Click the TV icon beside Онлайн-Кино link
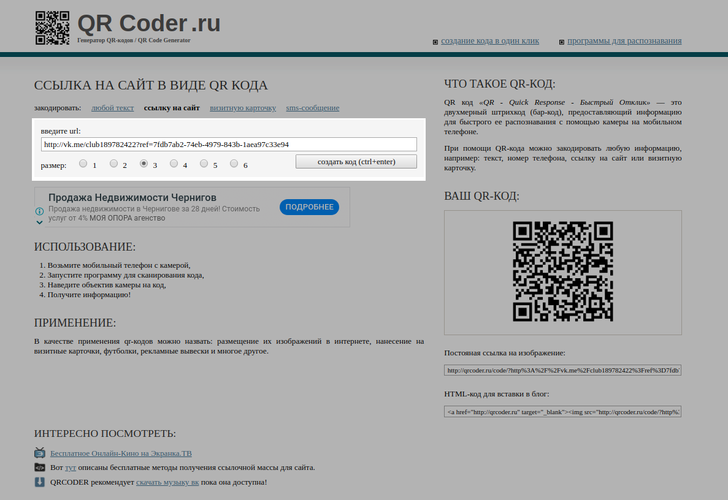728x500 pixels. point(40,453)
